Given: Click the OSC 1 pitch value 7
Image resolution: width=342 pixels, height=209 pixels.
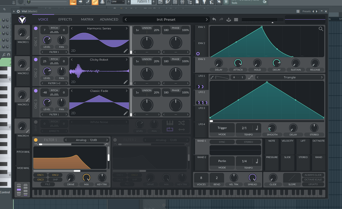Looking at the screenshot, I should click(x=44, y=30).
